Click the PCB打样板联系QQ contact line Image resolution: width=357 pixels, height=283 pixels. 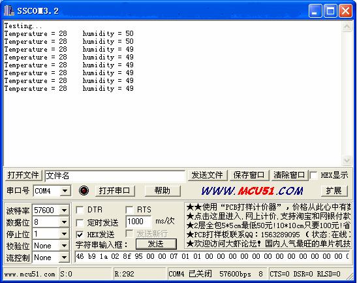(268, 235)
